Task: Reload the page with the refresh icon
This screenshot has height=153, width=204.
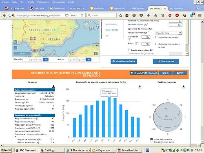Action: click(82, 16)
